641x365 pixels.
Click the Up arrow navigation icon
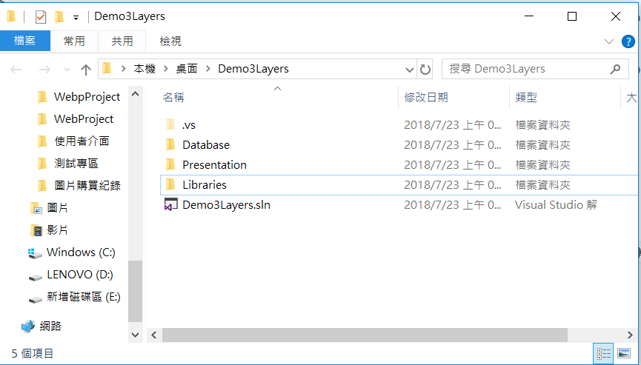coord(86,70)
